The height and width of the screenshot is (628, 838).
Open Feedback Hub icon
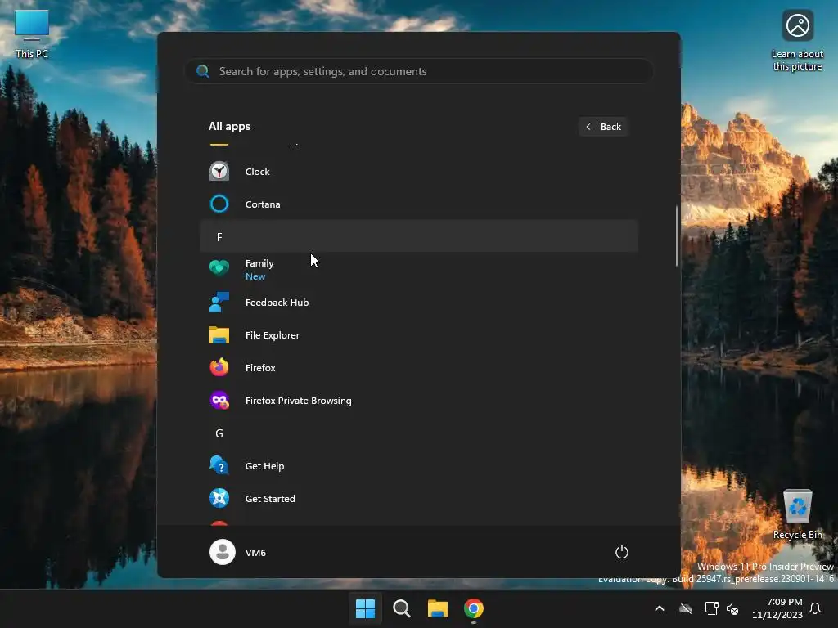pos(219,303)
